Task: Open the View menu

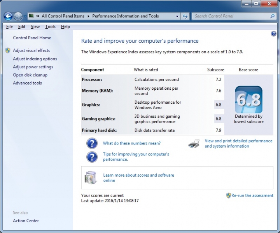Action: 35,26
